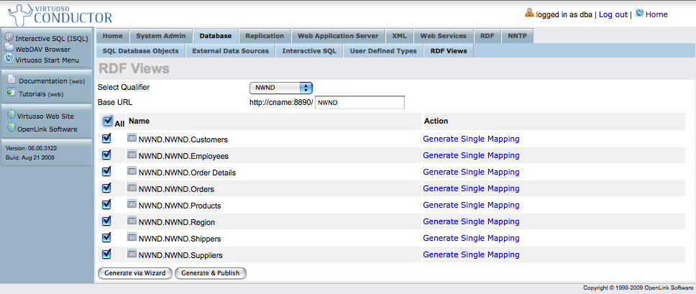Uncheck the All checkbox in table header
This screenshot has width=696, height=294.
click(x=107, y=121)
